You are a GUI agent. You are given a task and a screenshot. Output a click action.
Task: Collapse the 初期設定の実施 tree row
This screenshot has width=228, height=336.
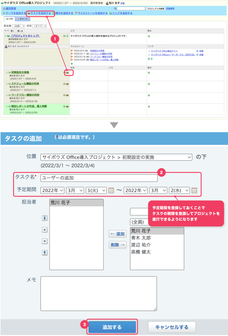(x=7, y=73)
